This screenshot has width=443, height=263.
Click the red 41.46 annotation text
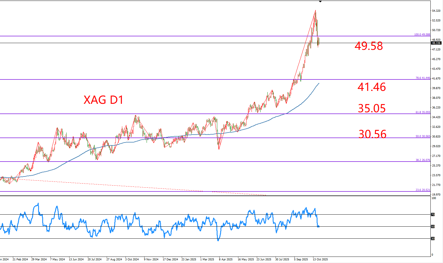(x=371, y=87)
